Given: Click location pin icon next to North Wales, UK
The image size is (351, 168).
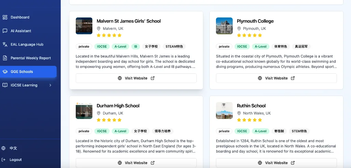Looking at the screenshot, I should click(239, 113).
